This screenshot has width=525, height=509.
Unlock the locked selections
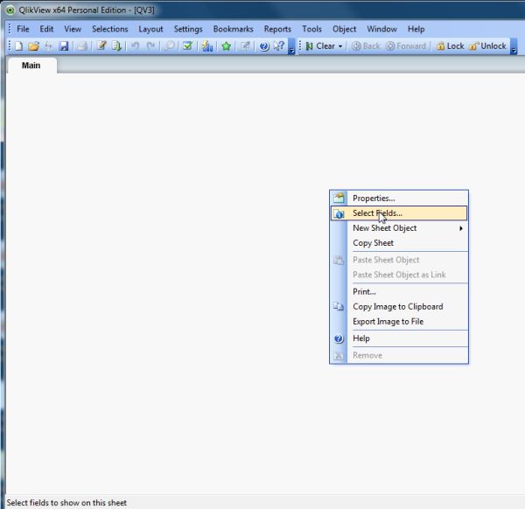tap(487, 46)
